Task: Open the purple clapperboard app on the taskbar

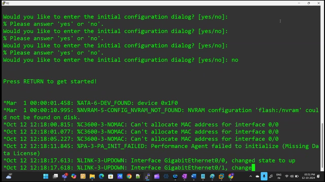Action: tap(157, 176)
